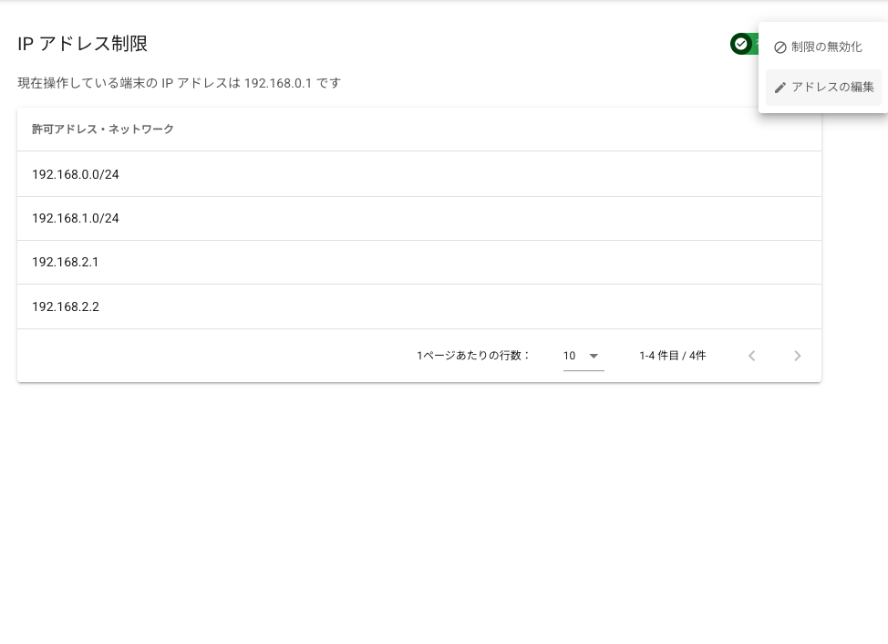The height and width of the screenshot is (644, 888).
Task: Click the pencil icon beside アドレスの編集
Action: tap(780, 88)
